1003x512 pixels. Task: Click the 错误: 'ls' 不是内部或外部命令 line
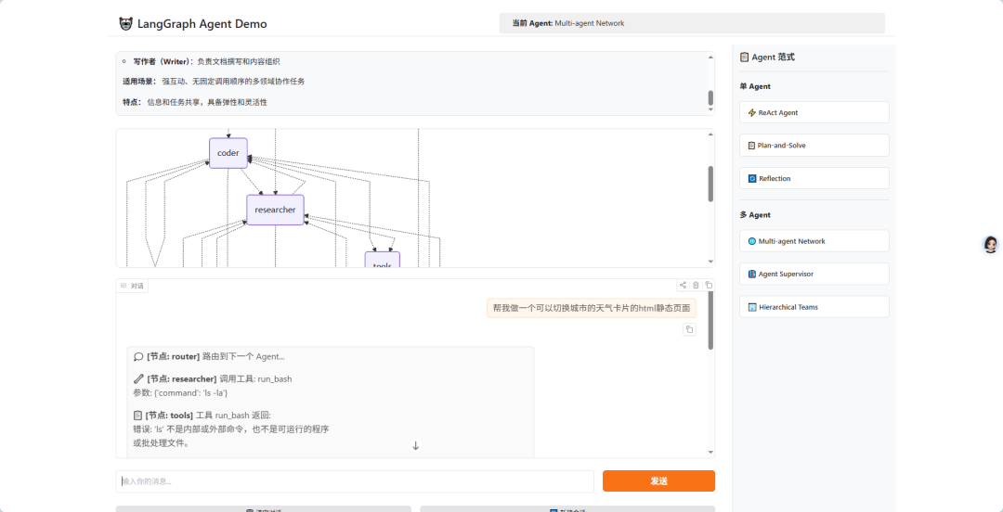[x=231, y=429]
